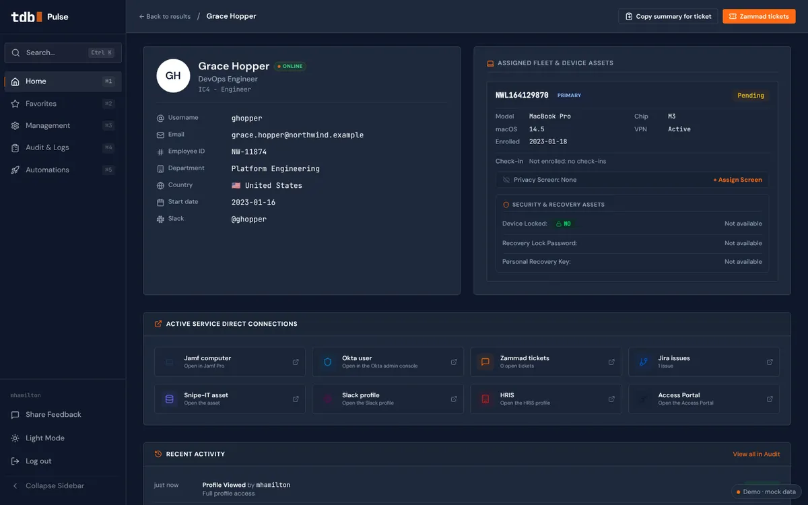Click the Device Locked NO badge
The height and width of the screenshot is (505, 808).
click(x=564, y=224)
